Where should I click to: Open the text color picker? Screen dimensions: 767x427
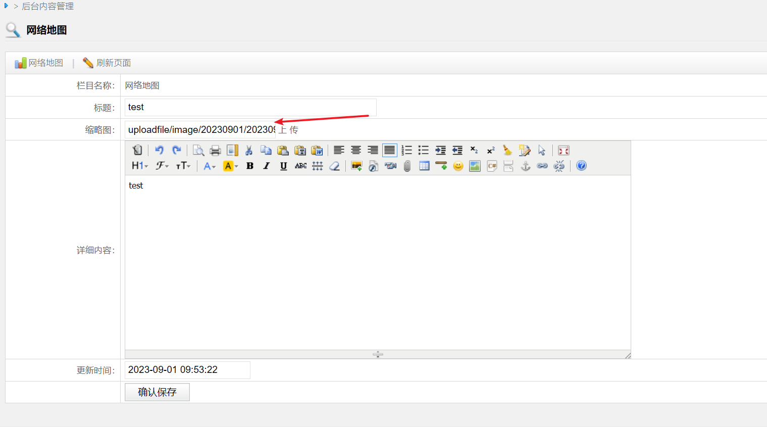pyautogui.click(x=210, y=166)
